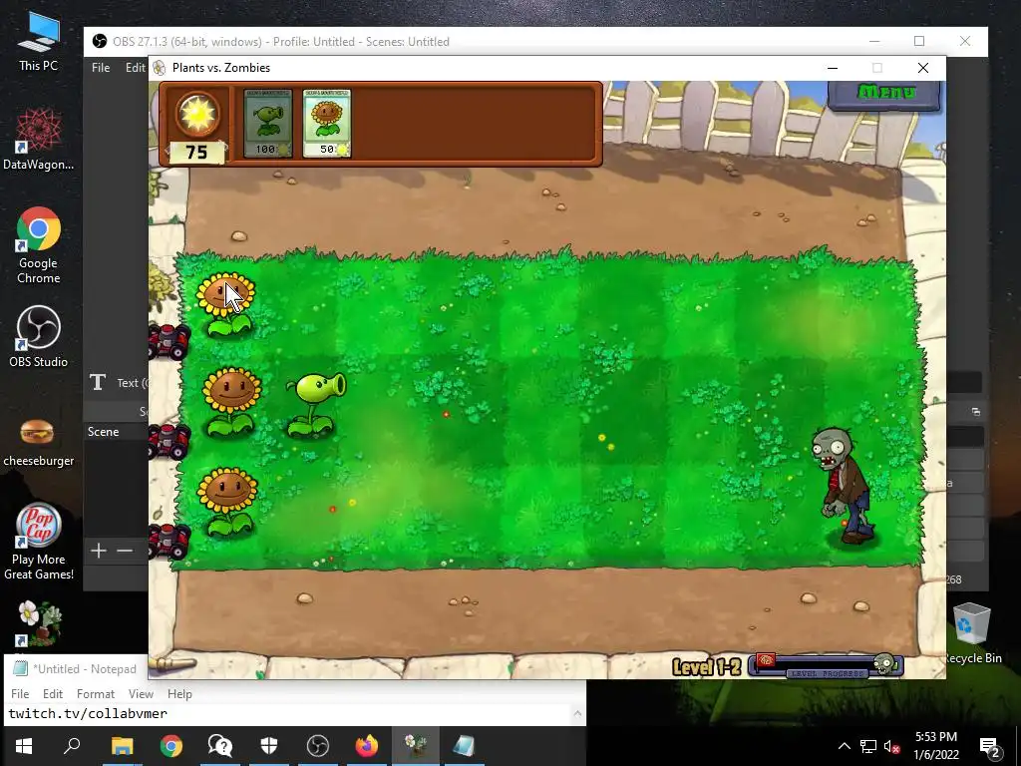Switch to Plants vs. Zombies taskbar icon
Viewport: 1021px width, 766px height.
click(x=416, y=746)
